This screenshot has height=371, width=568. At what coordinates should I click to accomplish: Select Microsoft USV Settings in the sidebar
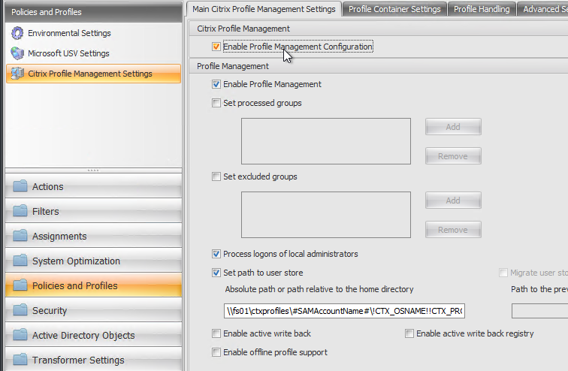pyautogui.click(x=93, y=53)
